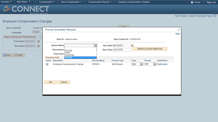Choose PSCDB from the server list
This screenshot has height=122, width=218.
(80, 50)
